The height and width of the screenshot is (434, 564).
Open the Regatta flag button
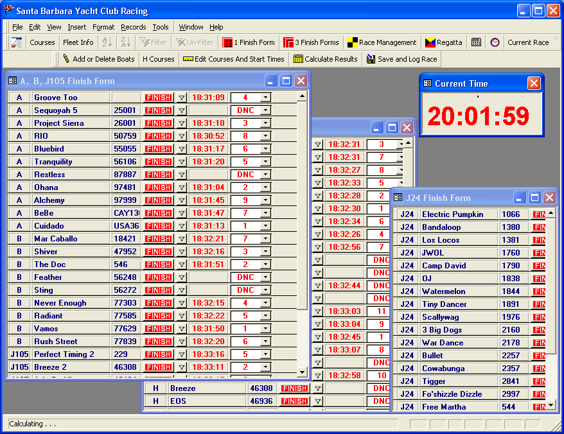tap(443, 42)
